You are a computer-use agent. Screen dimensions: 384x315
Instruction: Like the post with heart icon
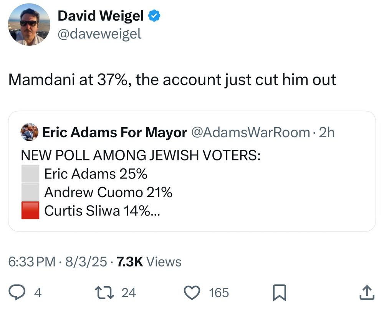192,293
